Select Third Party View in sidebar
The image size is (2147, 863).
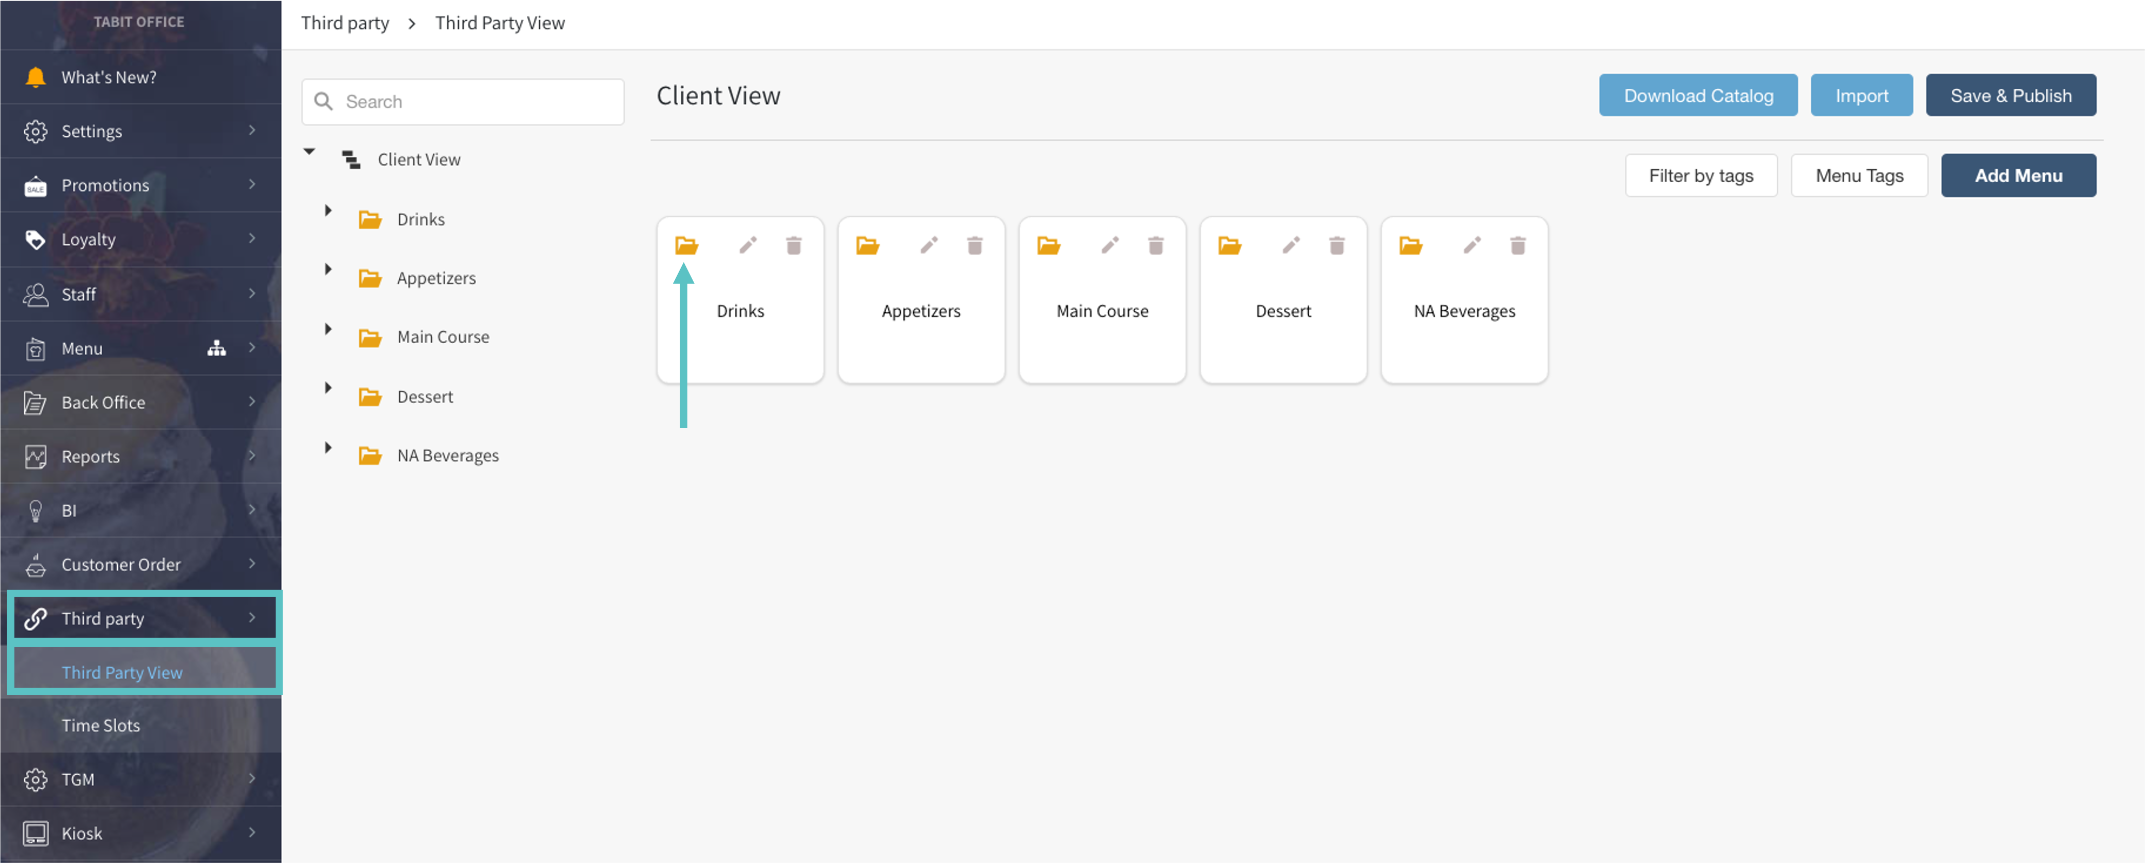[122, 672]
